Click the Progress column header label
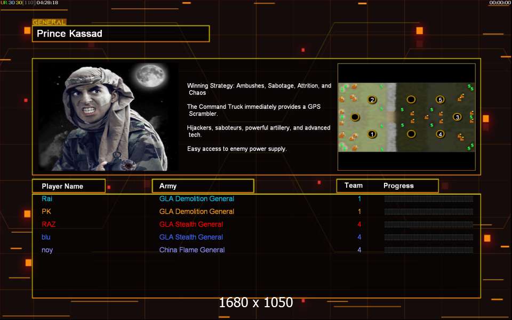512x320 pixels. click(x=398, y=186)
